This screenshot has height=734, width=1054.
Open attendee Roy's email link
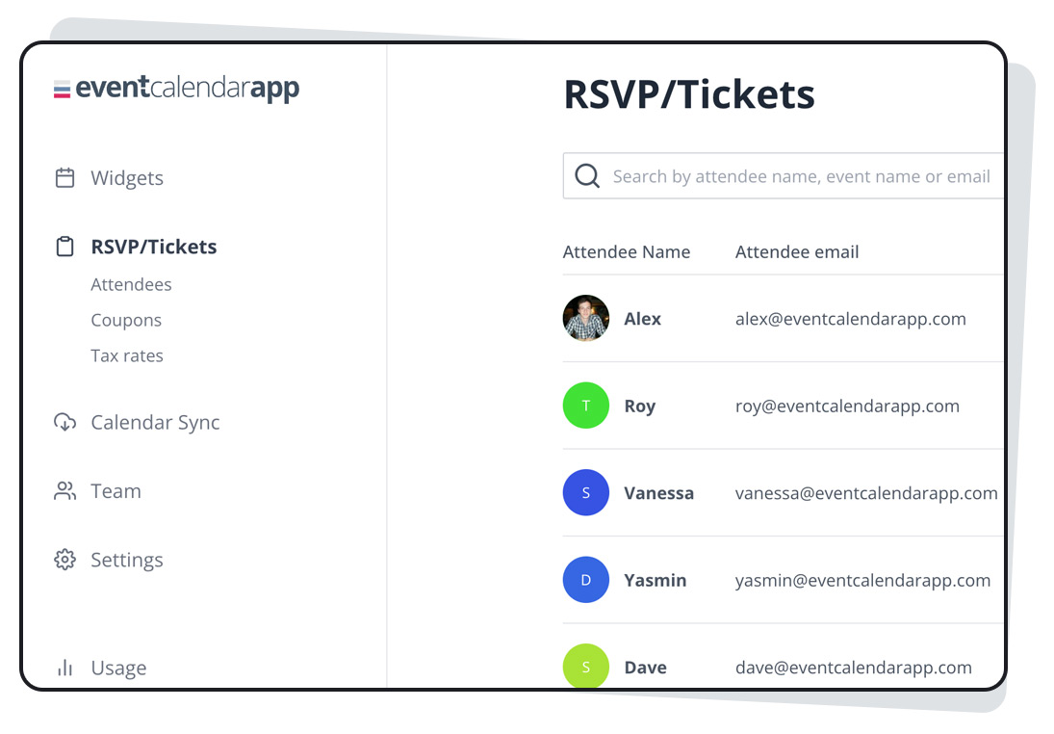click(847, 406)
